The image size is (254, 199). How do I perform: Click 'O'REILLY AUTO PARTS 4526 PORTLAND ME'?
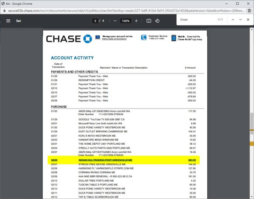104,148
